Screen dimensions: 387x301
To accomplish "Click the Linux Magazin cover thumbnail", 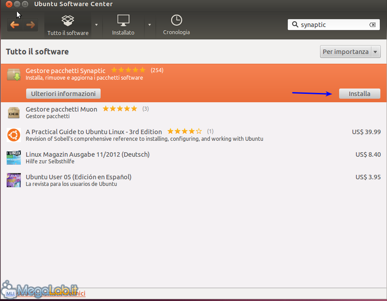I will [14, 158].
